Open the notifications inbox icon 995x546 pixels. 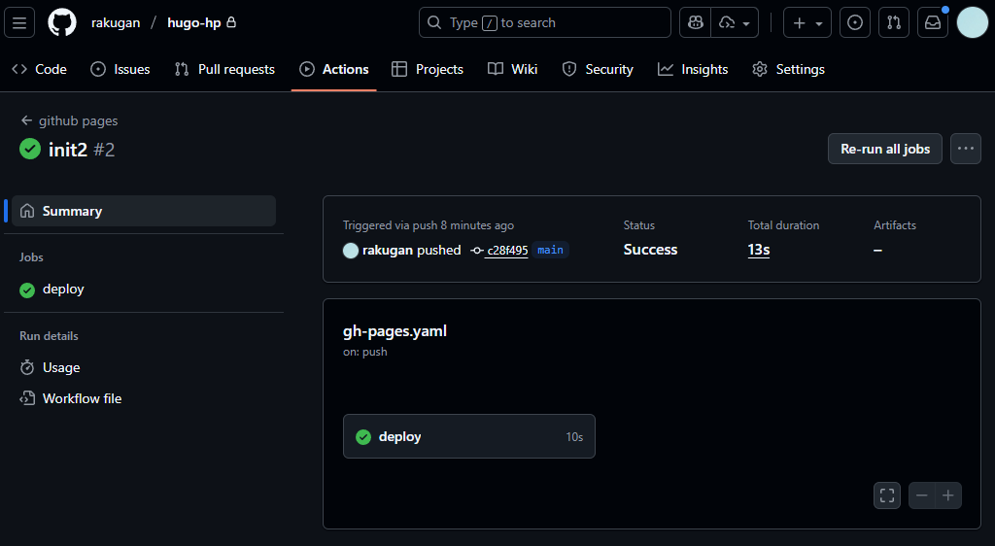pyautogui.click(x=932, y=22)
